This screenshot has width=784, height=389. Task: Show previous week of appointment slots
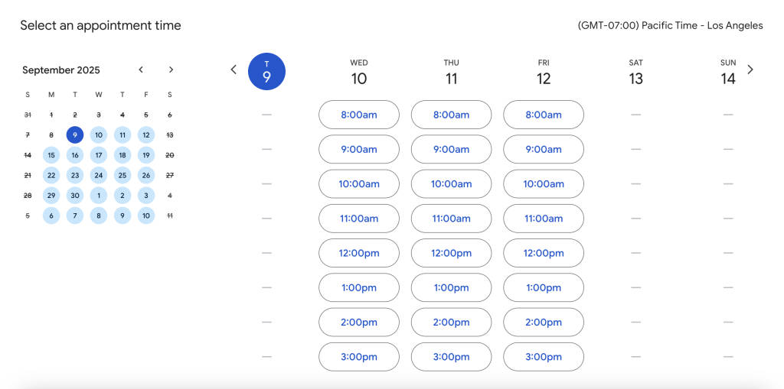click(x=234, y=70)
